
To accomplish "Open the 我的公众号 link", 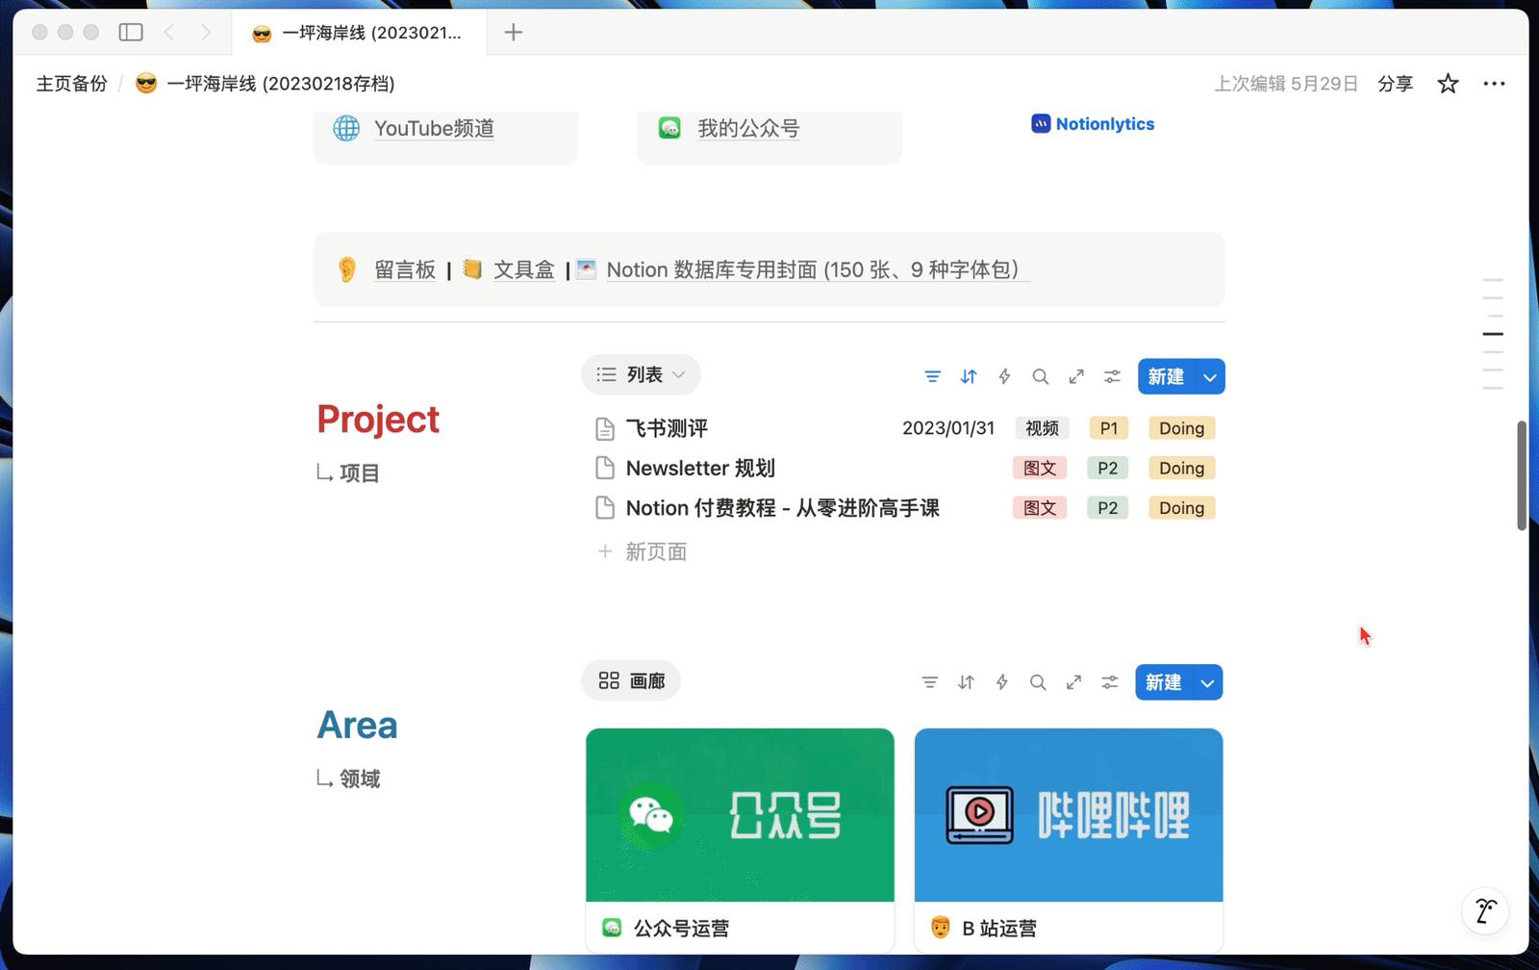I will 748,128.
